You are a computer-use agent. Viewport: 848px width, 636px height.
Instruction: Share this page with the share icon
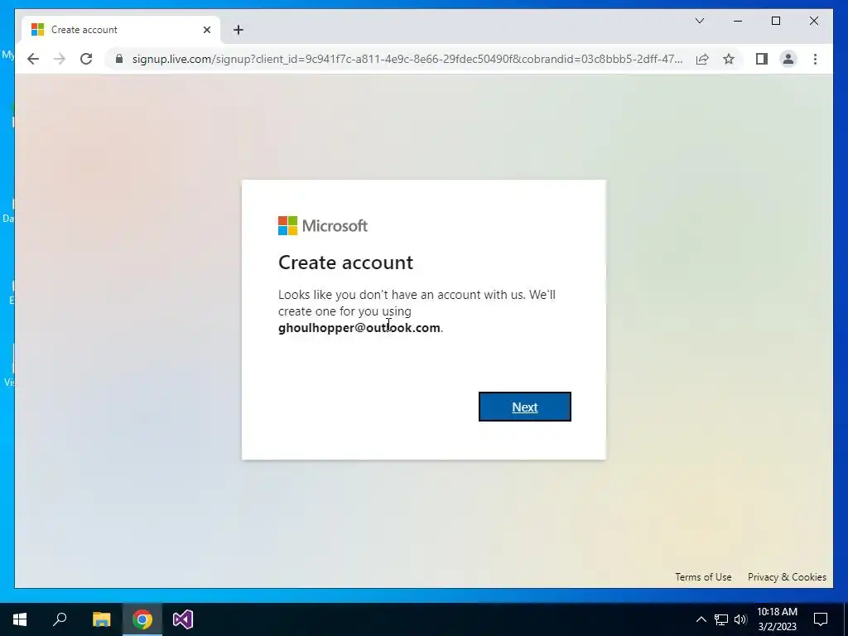[x=702, y=59]
